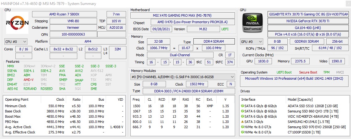Screen dimensions: 351x139
Task: Click the Avg. Effective Clock row label
Action: pos(20,132)
